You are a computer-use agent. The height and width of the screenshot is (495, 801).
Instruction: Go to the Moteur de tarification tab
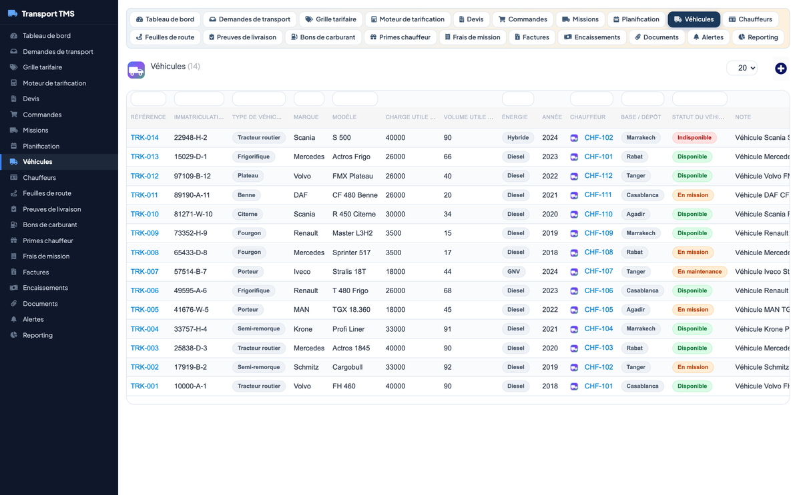pyautogui.click(x=407, y=19)
